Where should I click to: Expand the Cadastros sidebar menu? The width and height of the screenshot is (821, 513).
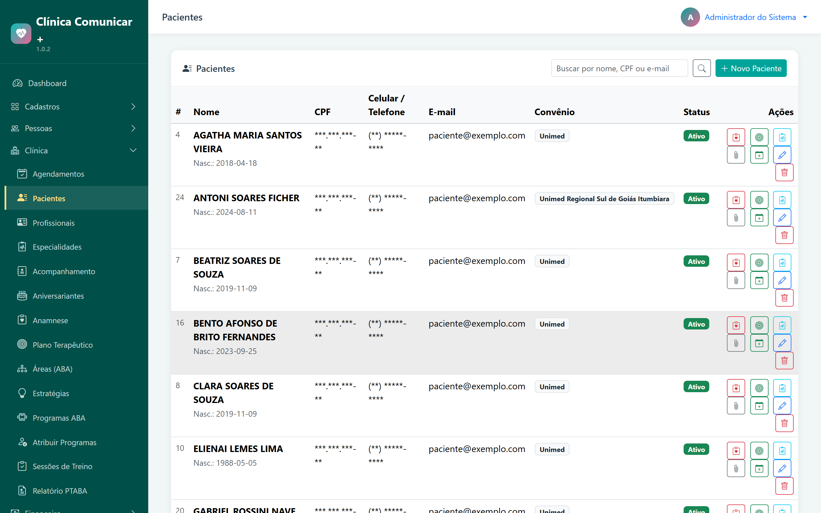pos(74,107)
